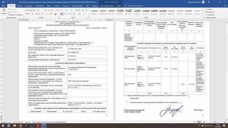The width and height of the screenshot is (228, 128).
Task: Click Align Right icon
Action: coord(68,14)
